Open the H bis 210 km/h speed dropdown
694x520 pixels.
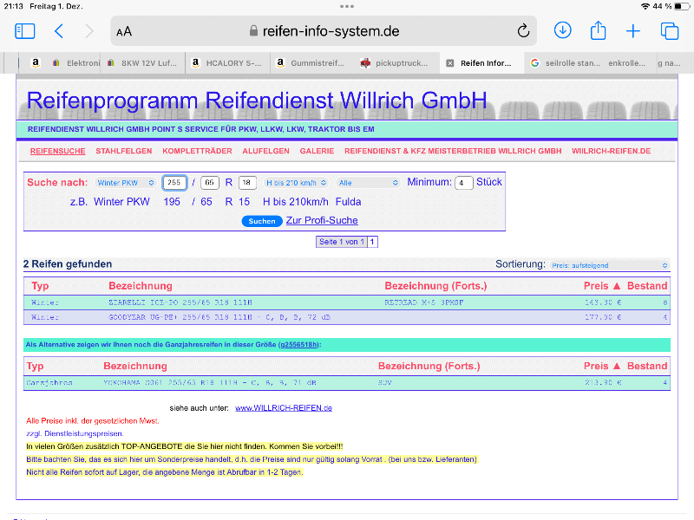coord(296,183)
